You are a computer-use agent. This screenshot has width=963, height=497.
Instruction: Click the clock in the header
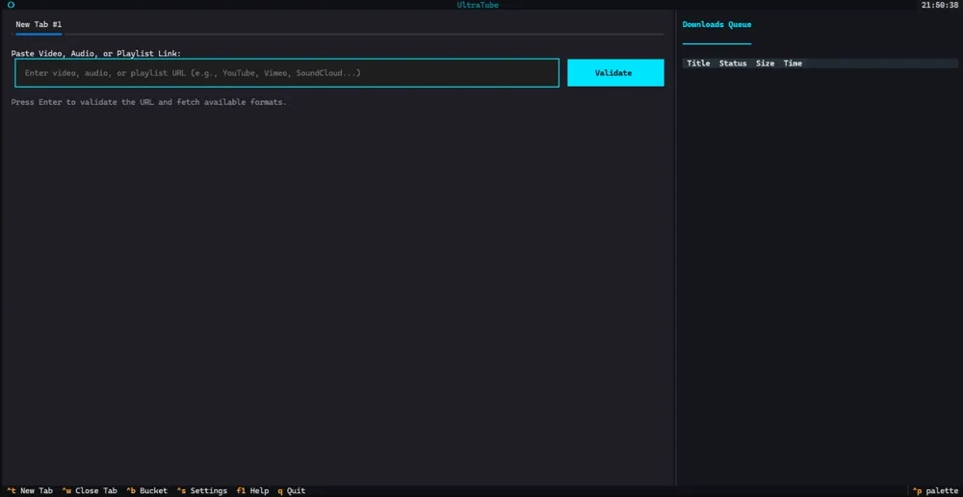tap(940, 5)
